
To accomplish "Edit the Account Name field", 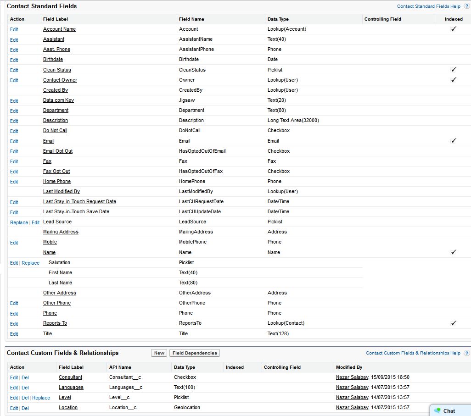I will [x=14, y=29].
